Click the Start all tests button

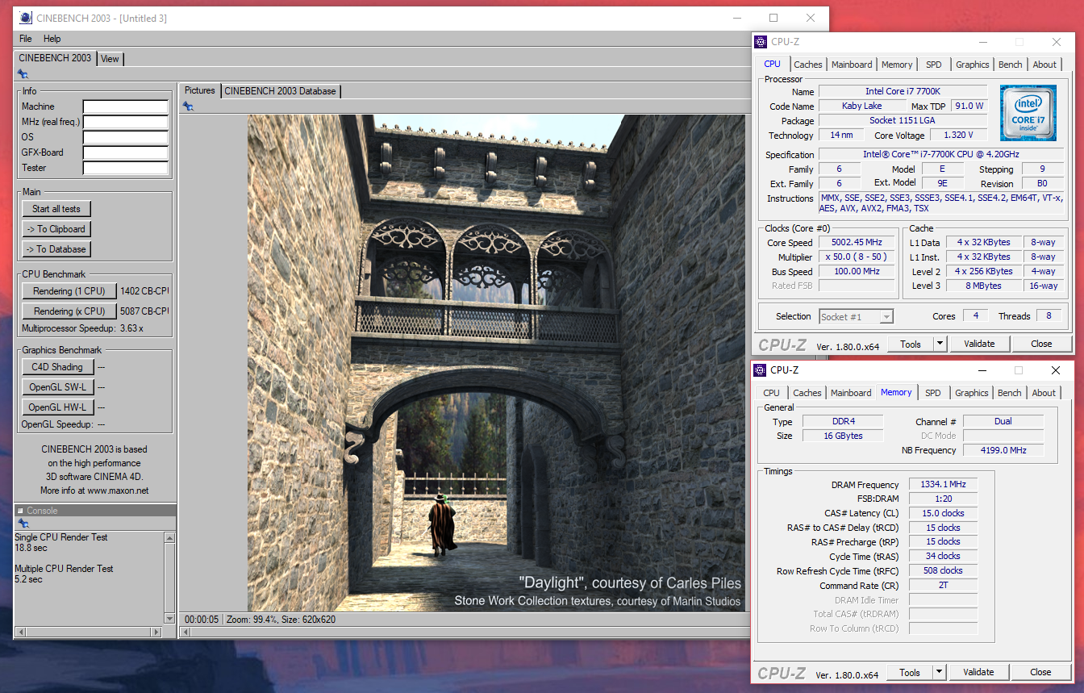(56, 209)
